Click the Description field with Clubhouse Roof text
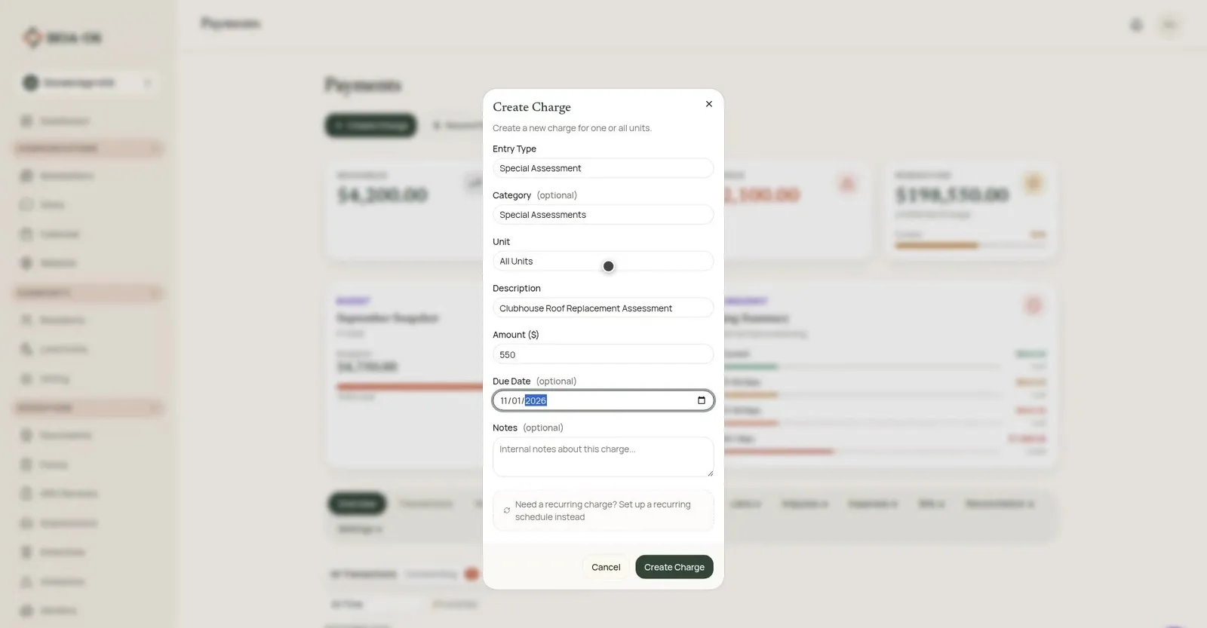This screenshot has width=1207, height=628. [603, 308]
